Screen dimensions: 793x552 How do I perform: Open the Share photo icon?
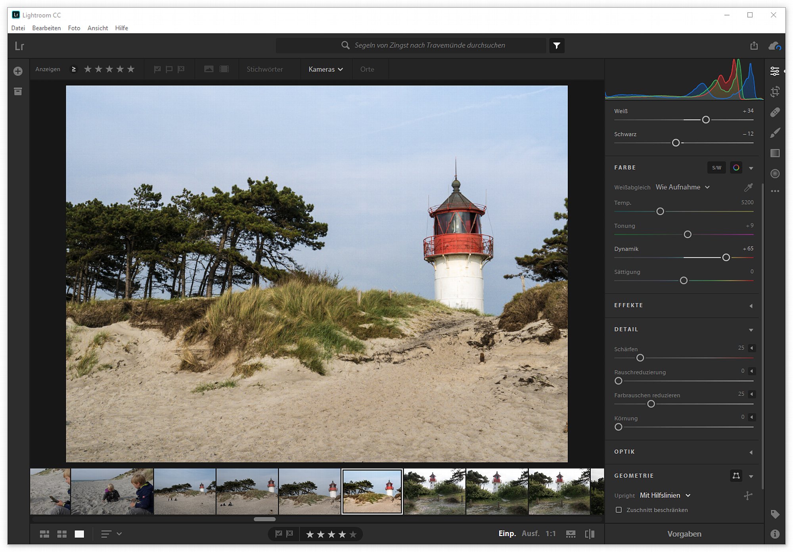click(754, 46)
